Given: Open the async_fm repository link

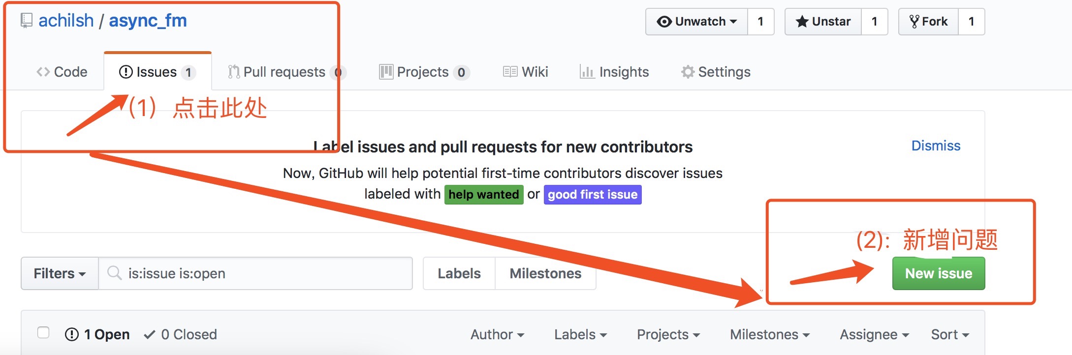Looking at the screenshot, I should point(148,21).
